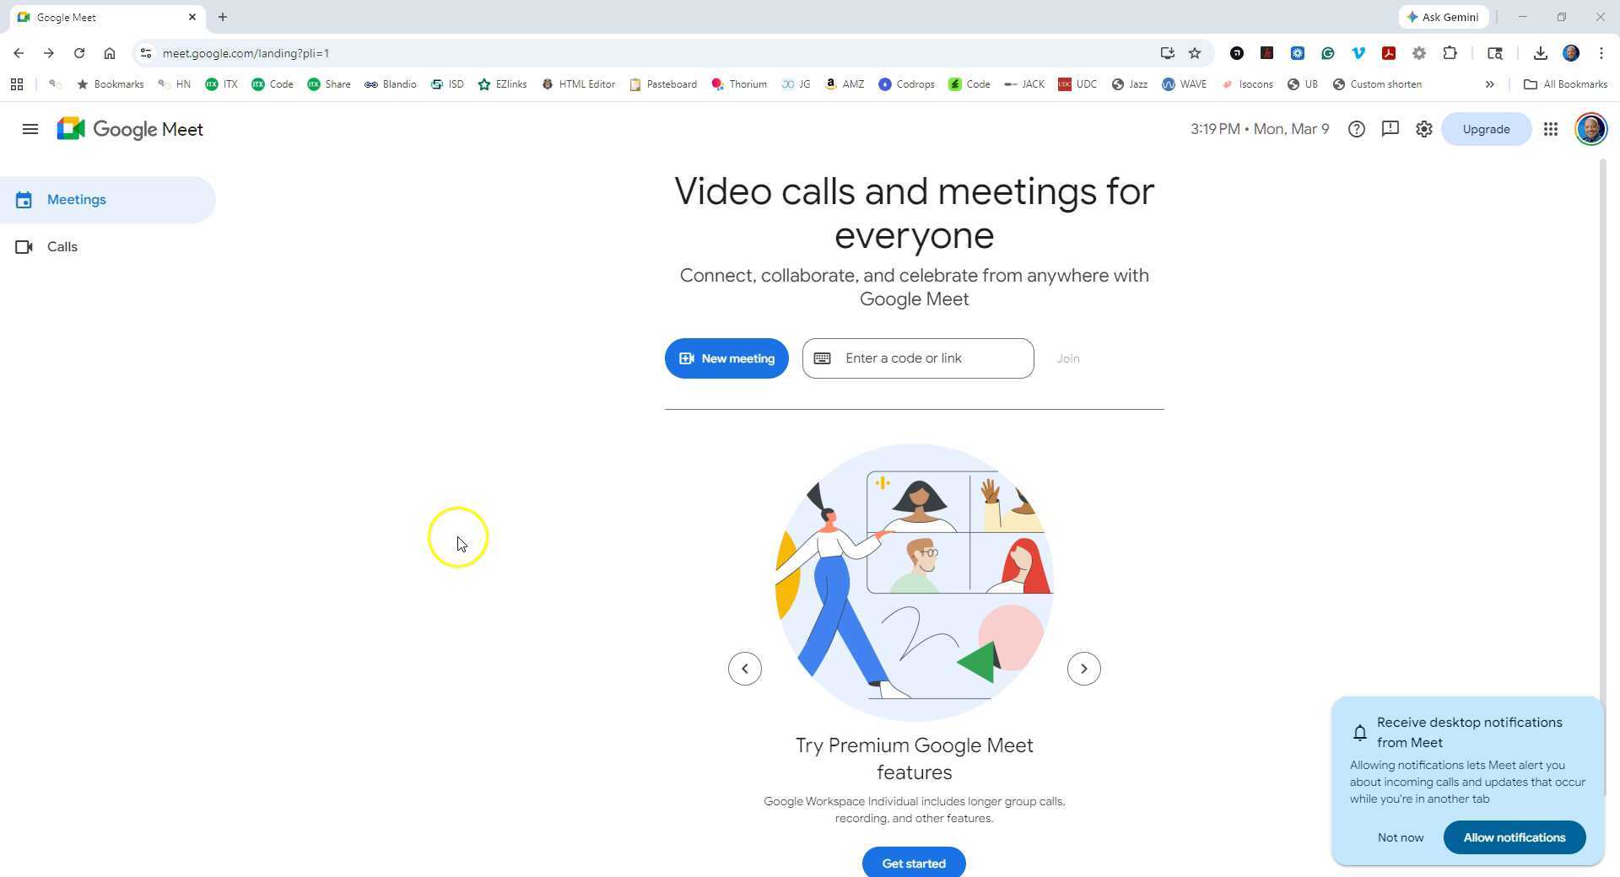Open the bookmarks bar apps grid
1620x877 pixels.
tap(17, 84)
